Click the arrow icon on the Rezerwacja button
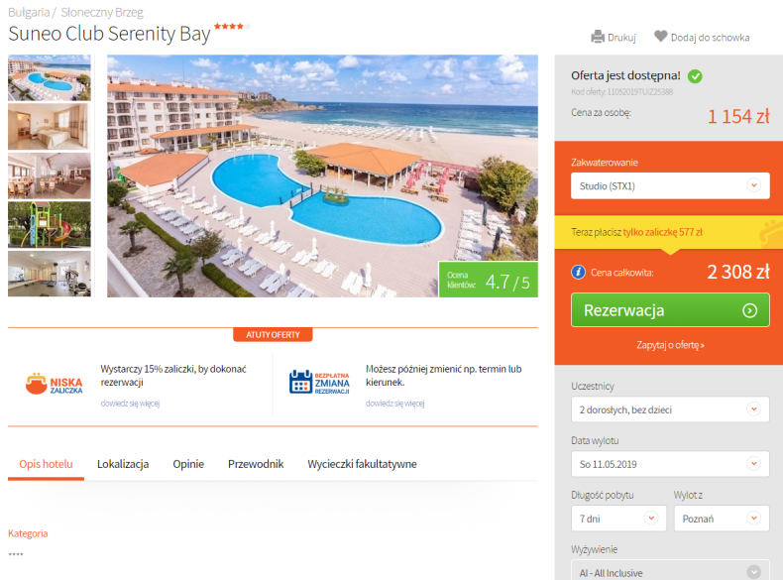Screen dimensions: 783x580 [x=749, y=310]
